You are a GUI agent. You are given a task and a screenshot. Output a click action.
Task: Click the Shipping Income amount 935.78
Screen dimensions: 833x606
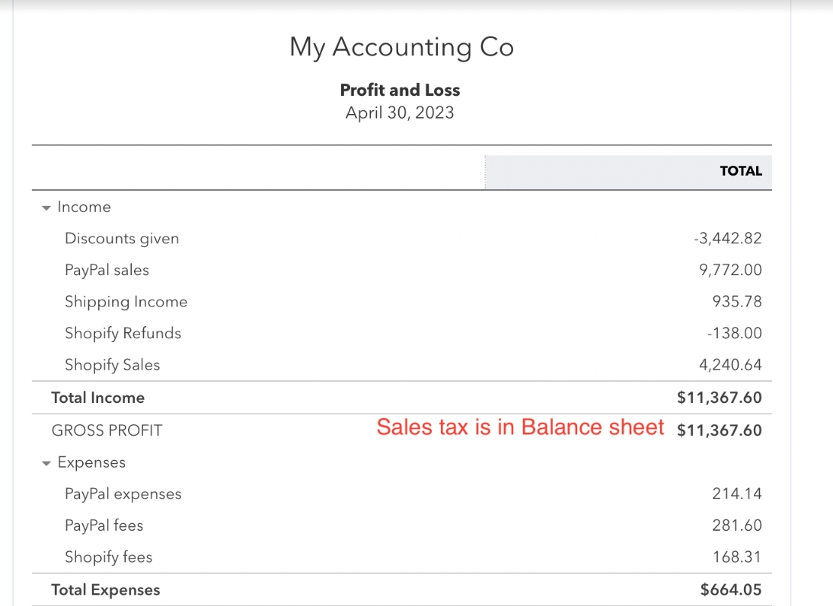736,302
